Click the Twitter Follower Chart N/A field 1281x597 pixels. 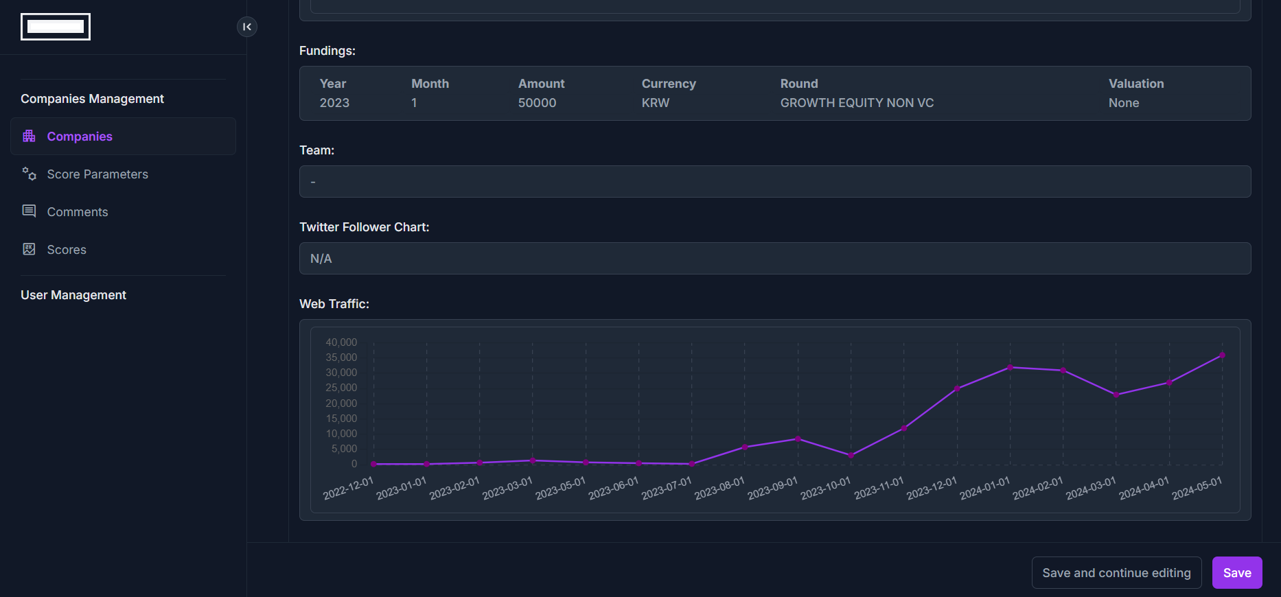(x=775, y=259)
